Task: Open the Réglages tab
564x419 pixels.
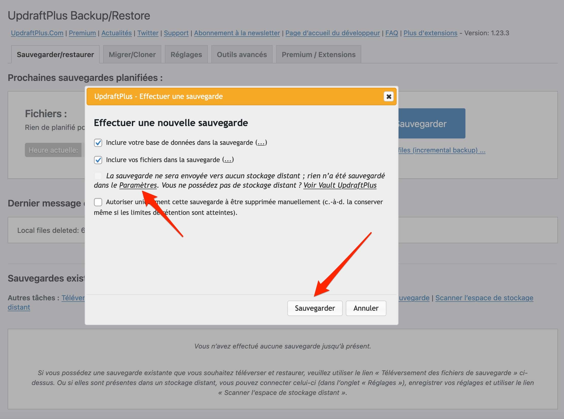Action: pyautogui.click(x=186, y=55)
